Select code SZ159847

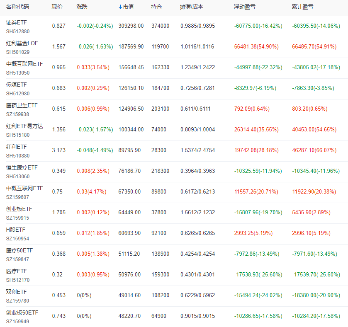coord(17,259)
